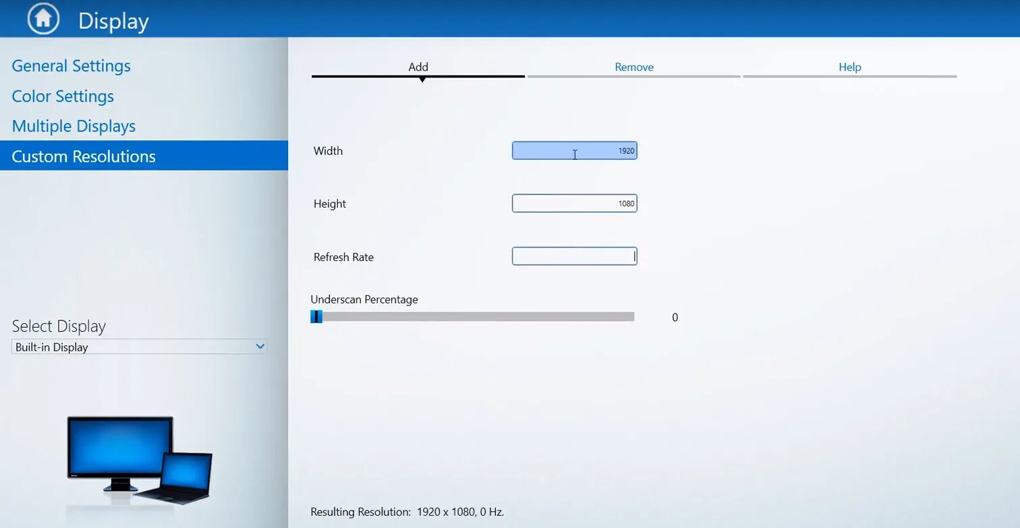Screen dimensions: 1020x528
Task: Click the Underscan Percentage label
Action: [x=364, y=299]
